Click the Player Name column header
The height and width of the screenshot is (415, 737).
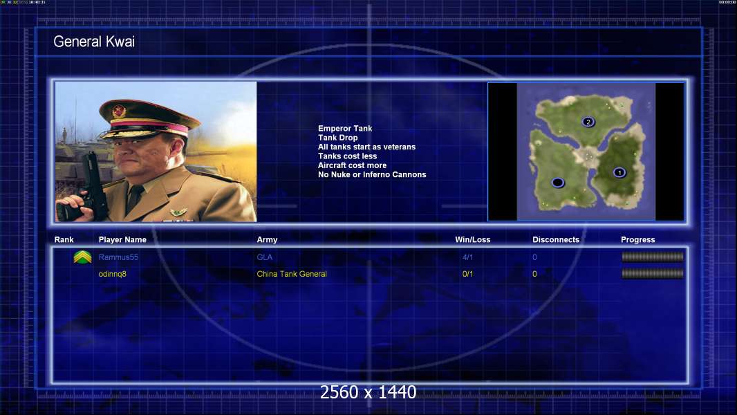tap(122, 240)
